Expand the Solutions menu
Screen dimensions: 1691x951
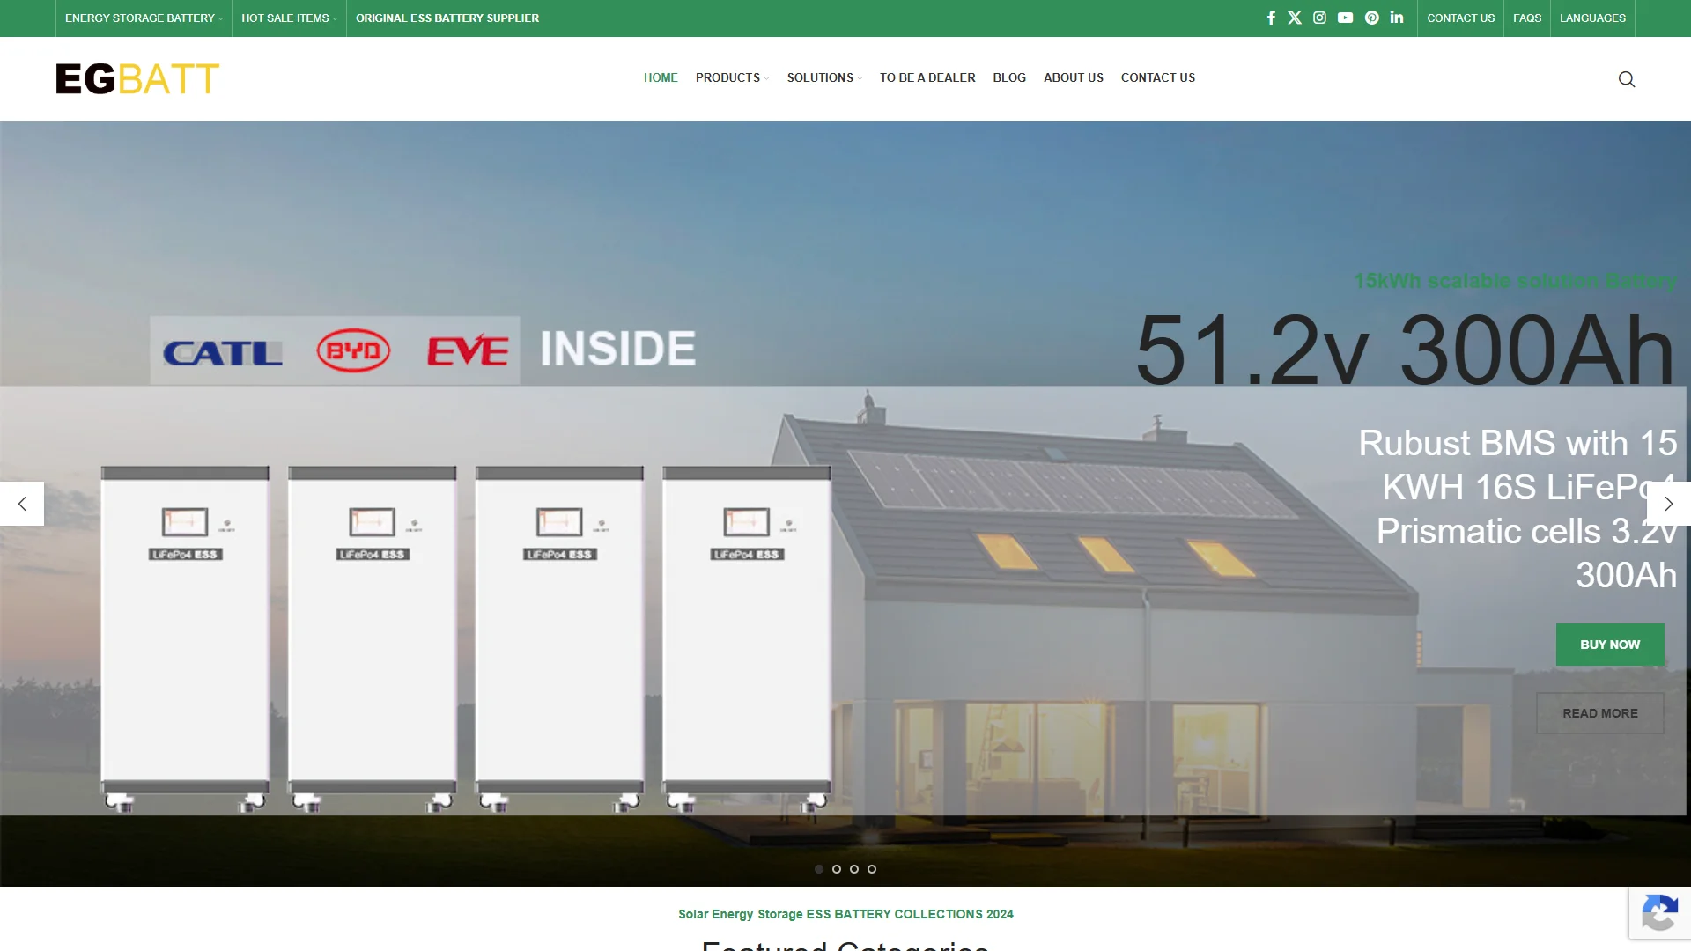[824, 77]
